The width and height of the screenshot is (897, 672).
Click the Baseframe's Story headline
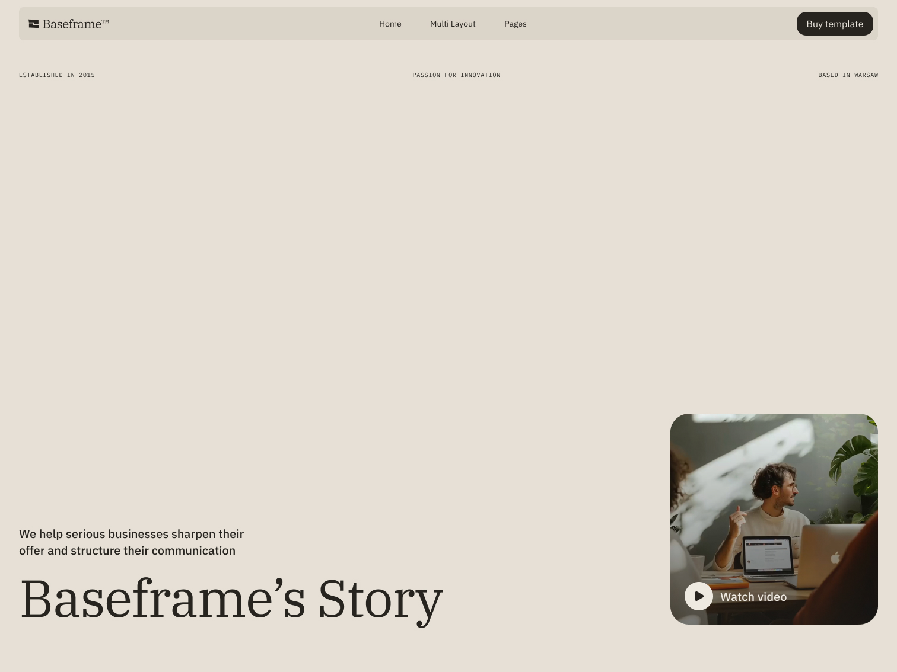(230, 599)
